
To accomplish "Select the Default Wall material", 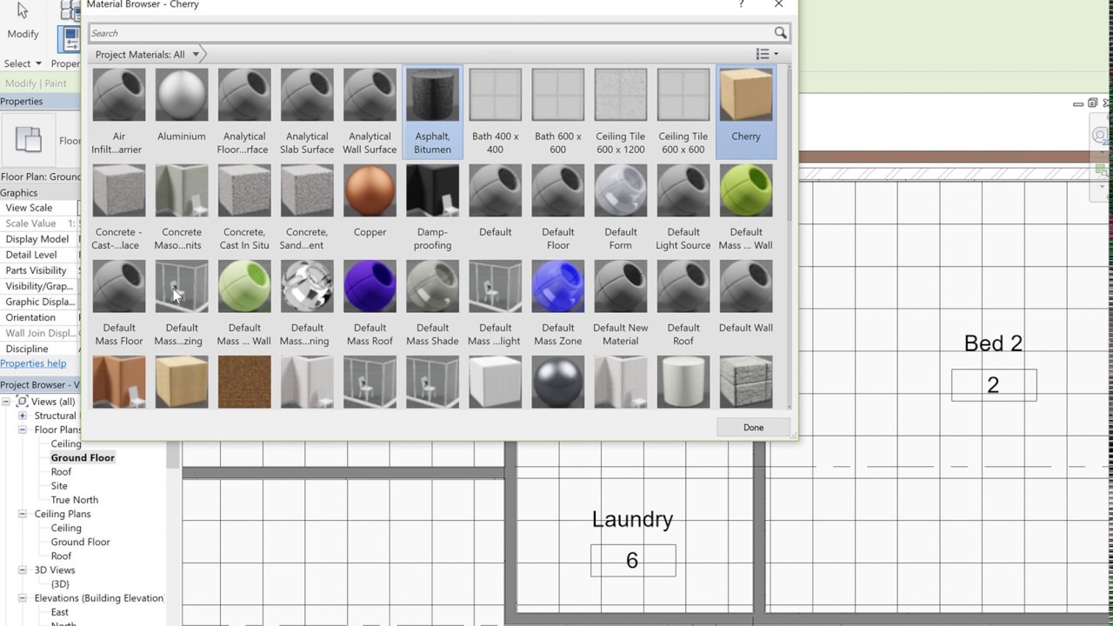I will coord(745,303).
